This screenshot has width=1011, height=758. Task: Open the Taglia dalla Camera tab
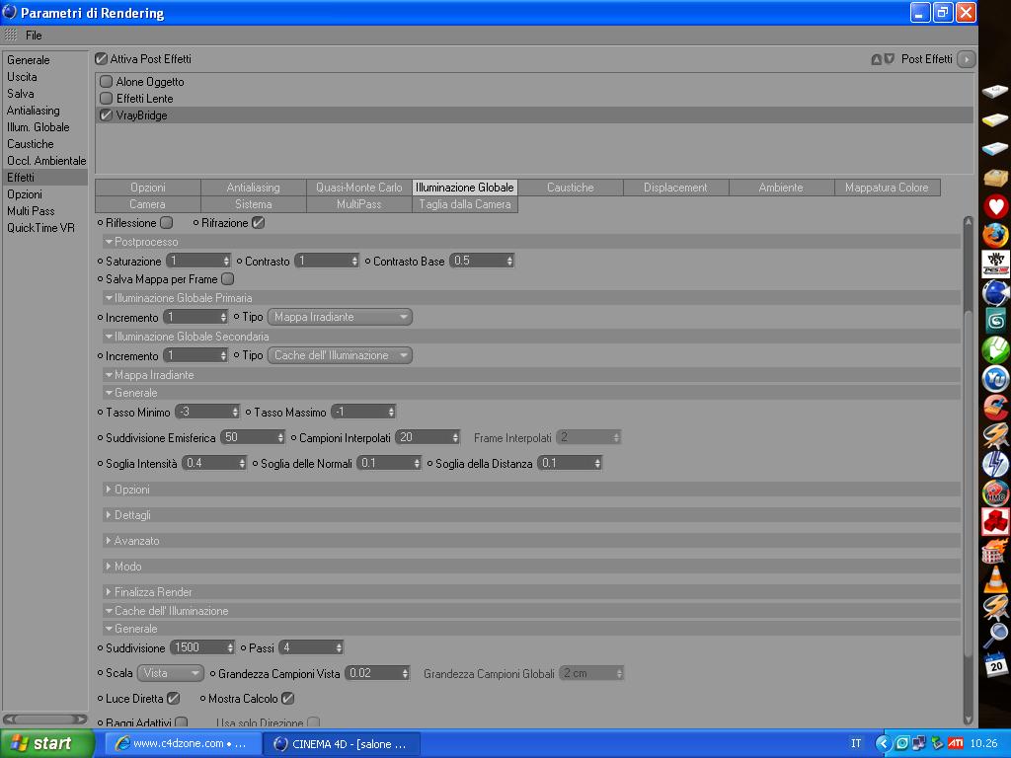click(465, 203)
